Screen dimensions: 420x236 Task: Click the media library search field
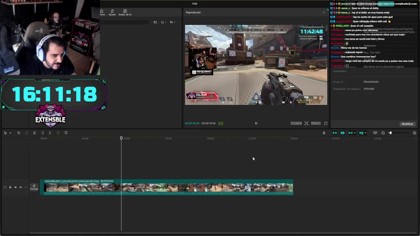point(125,22)
